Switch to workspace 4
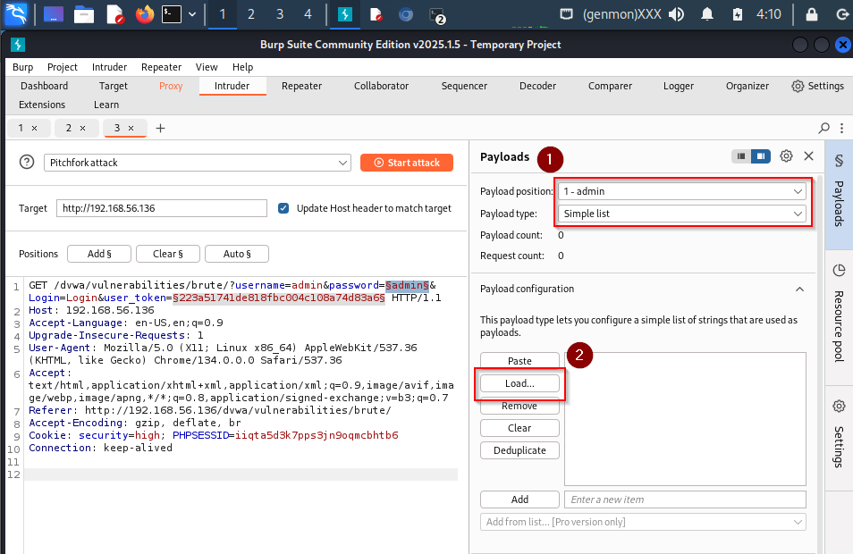Image resolution: width=853 pixels, height=554 pixels. pyautogui.click(x=308, y=14)
